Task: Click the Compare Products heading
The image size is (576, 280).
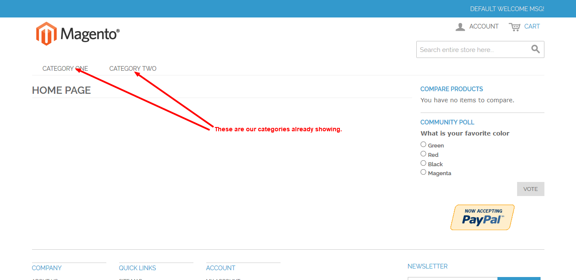Action: tap(452, 89)
